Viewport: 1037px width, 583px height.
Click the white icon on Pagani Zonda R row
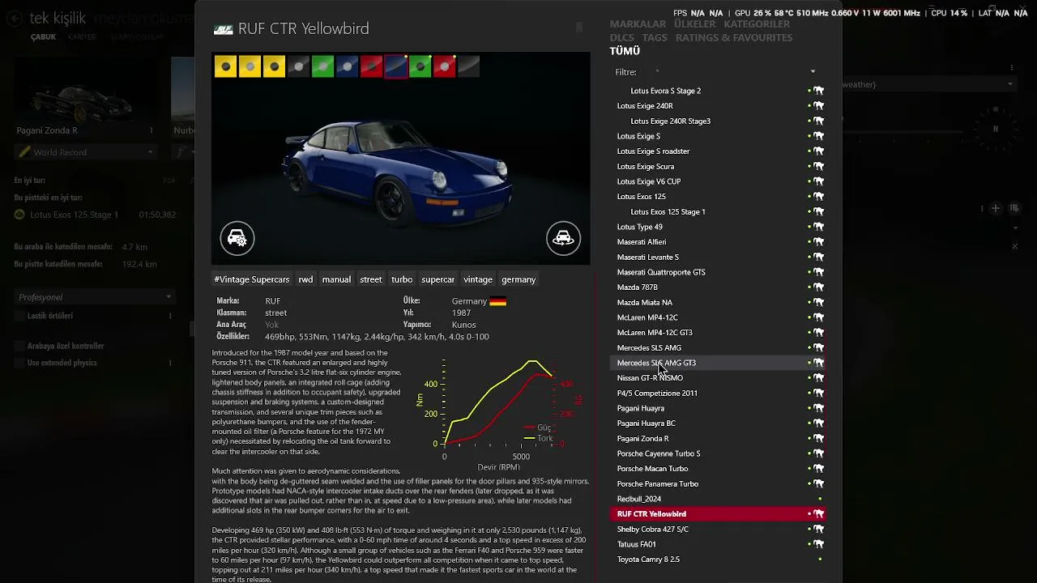[819, 439]
